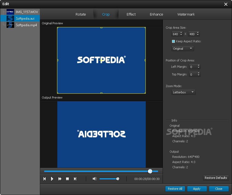Screen dimensions: 232x195
Task: Increase Left Margin with up arrow
Action: (198, 65)
